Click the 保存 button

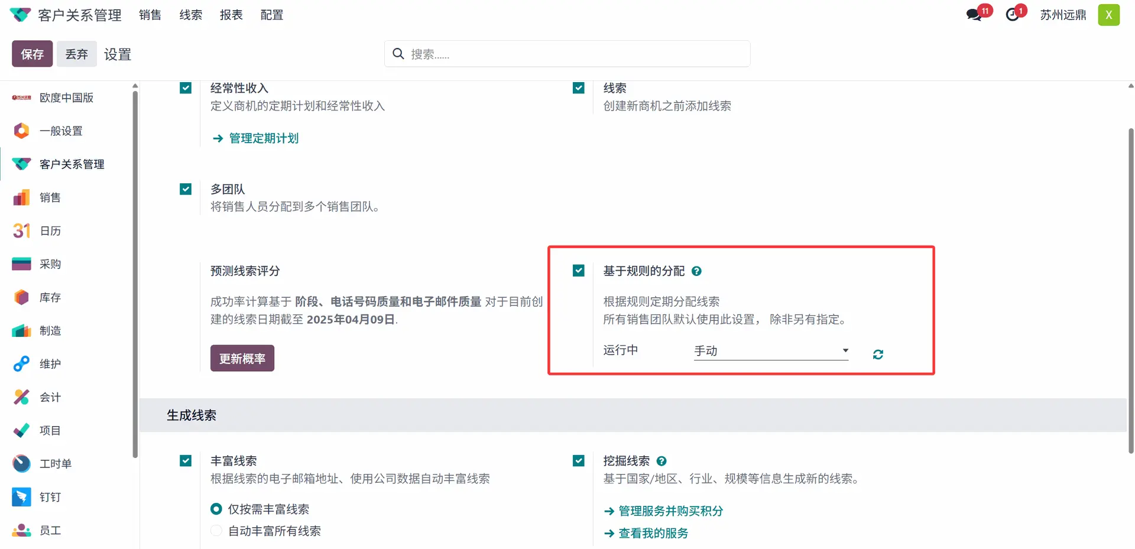coord(33,54)
